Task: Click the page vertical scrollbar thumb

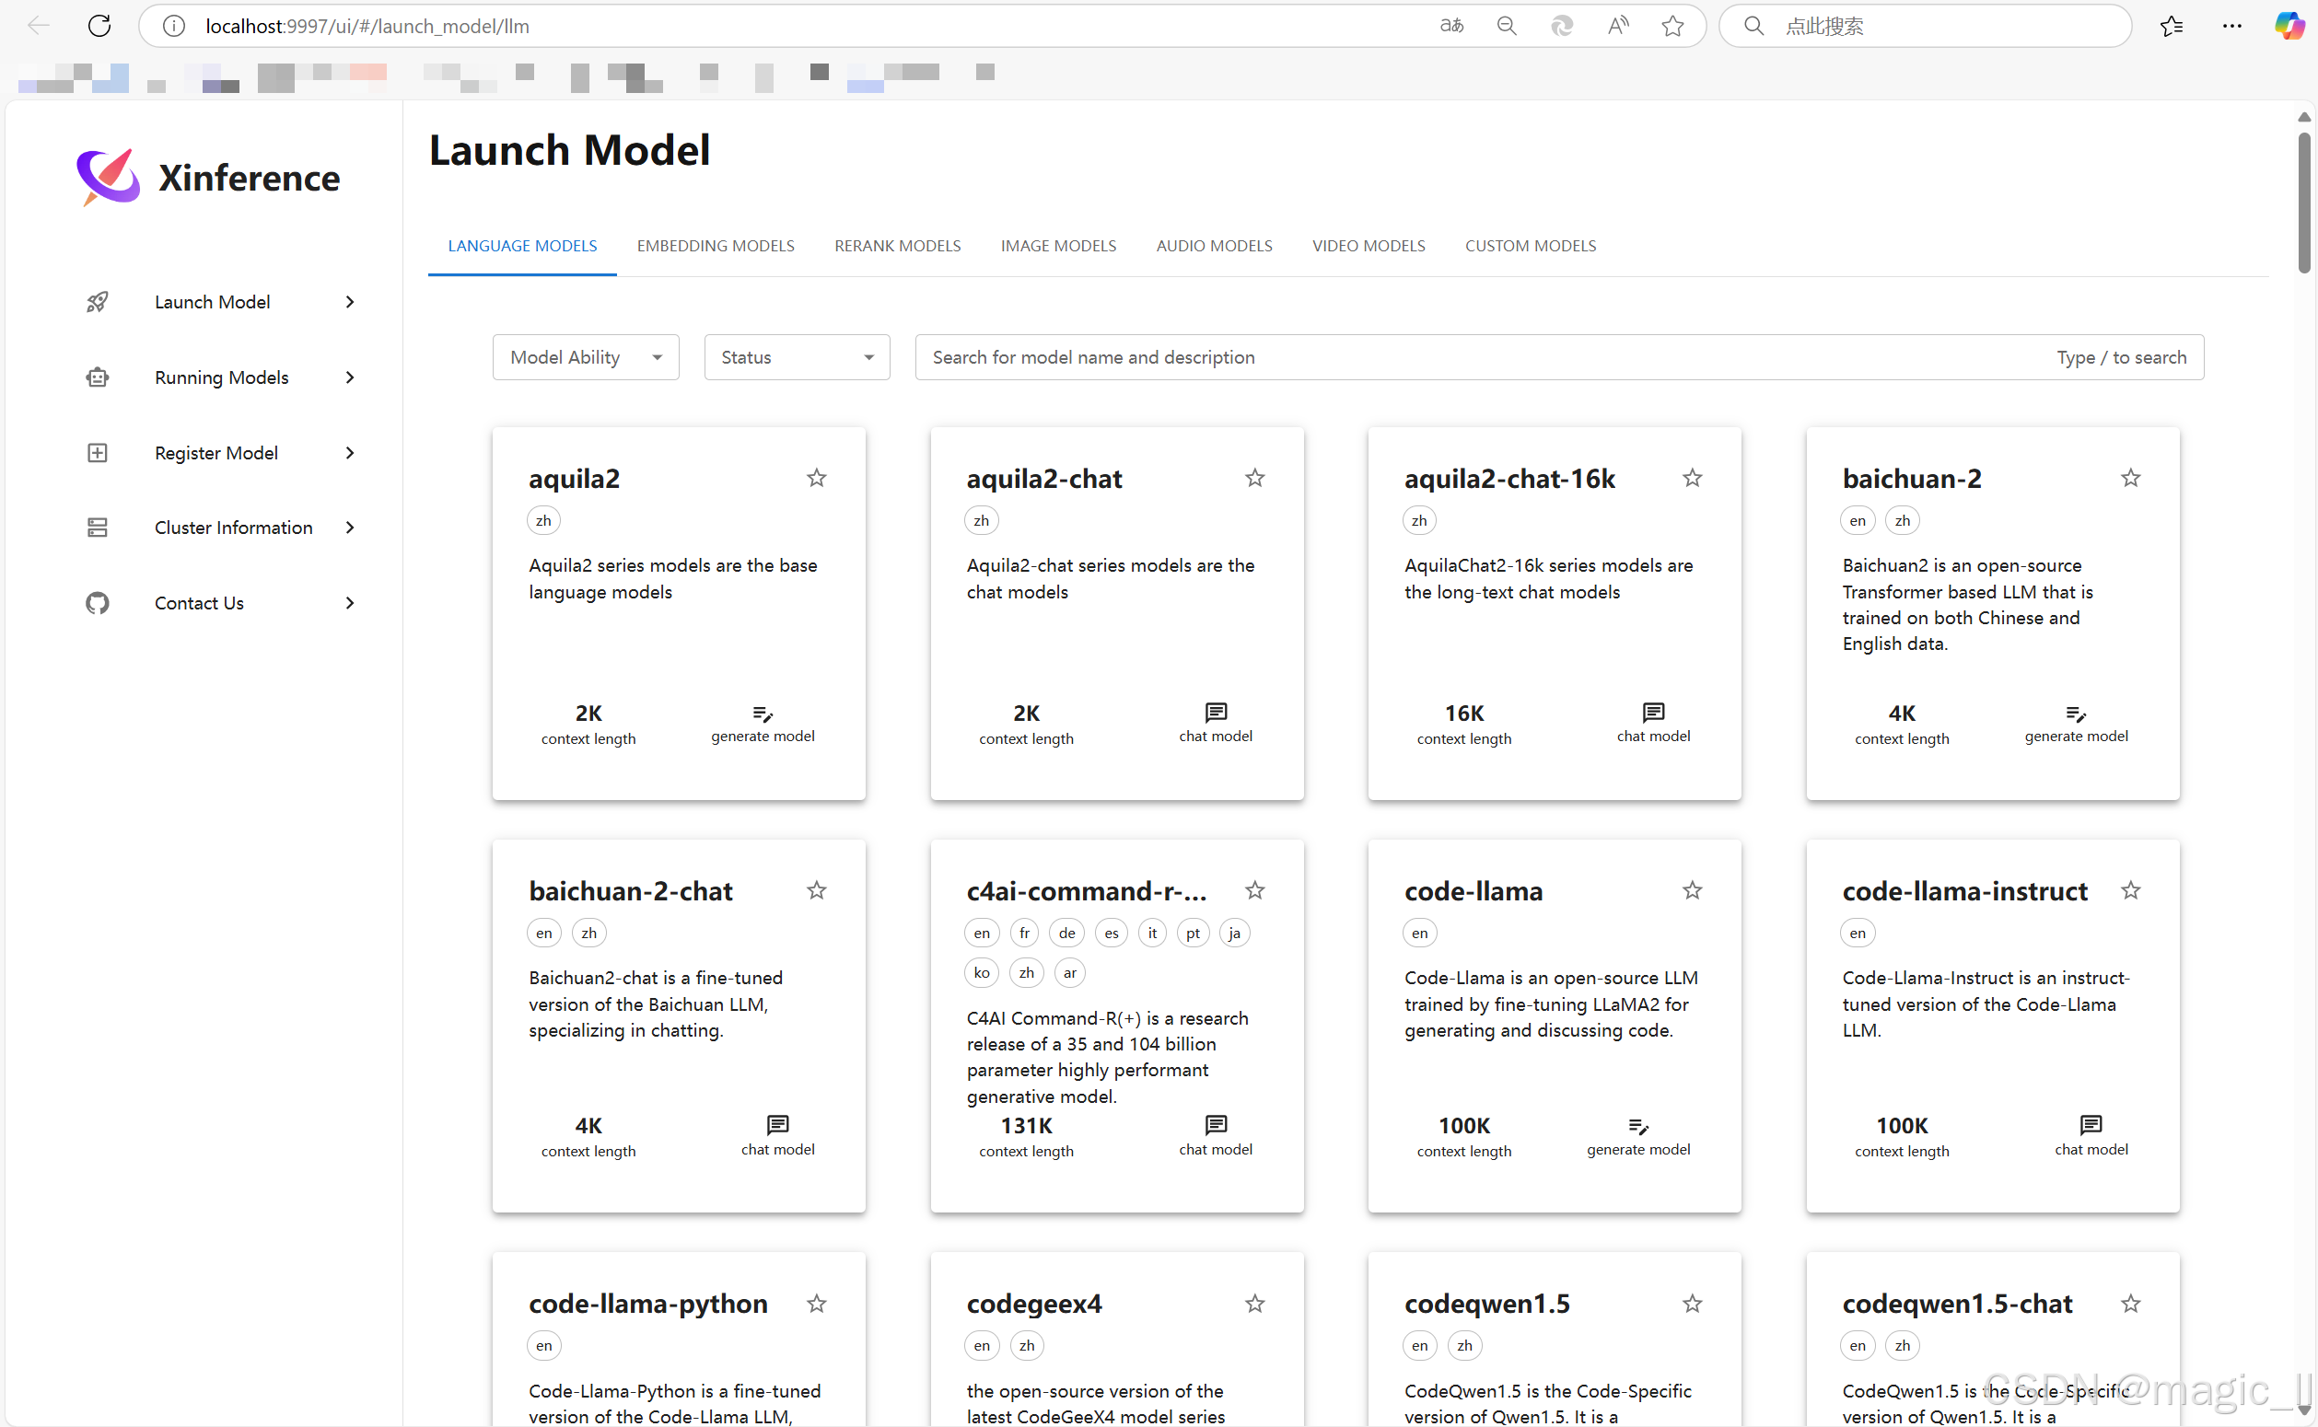Action: pos(2304,203)
